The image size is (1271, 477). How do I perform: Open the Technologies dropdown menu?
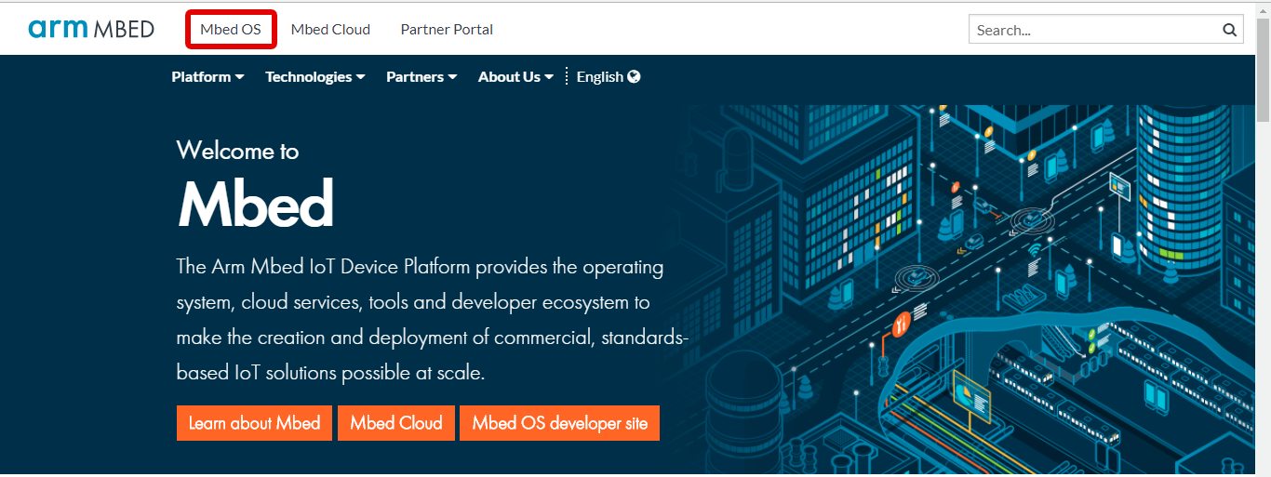tap(314, 77)
